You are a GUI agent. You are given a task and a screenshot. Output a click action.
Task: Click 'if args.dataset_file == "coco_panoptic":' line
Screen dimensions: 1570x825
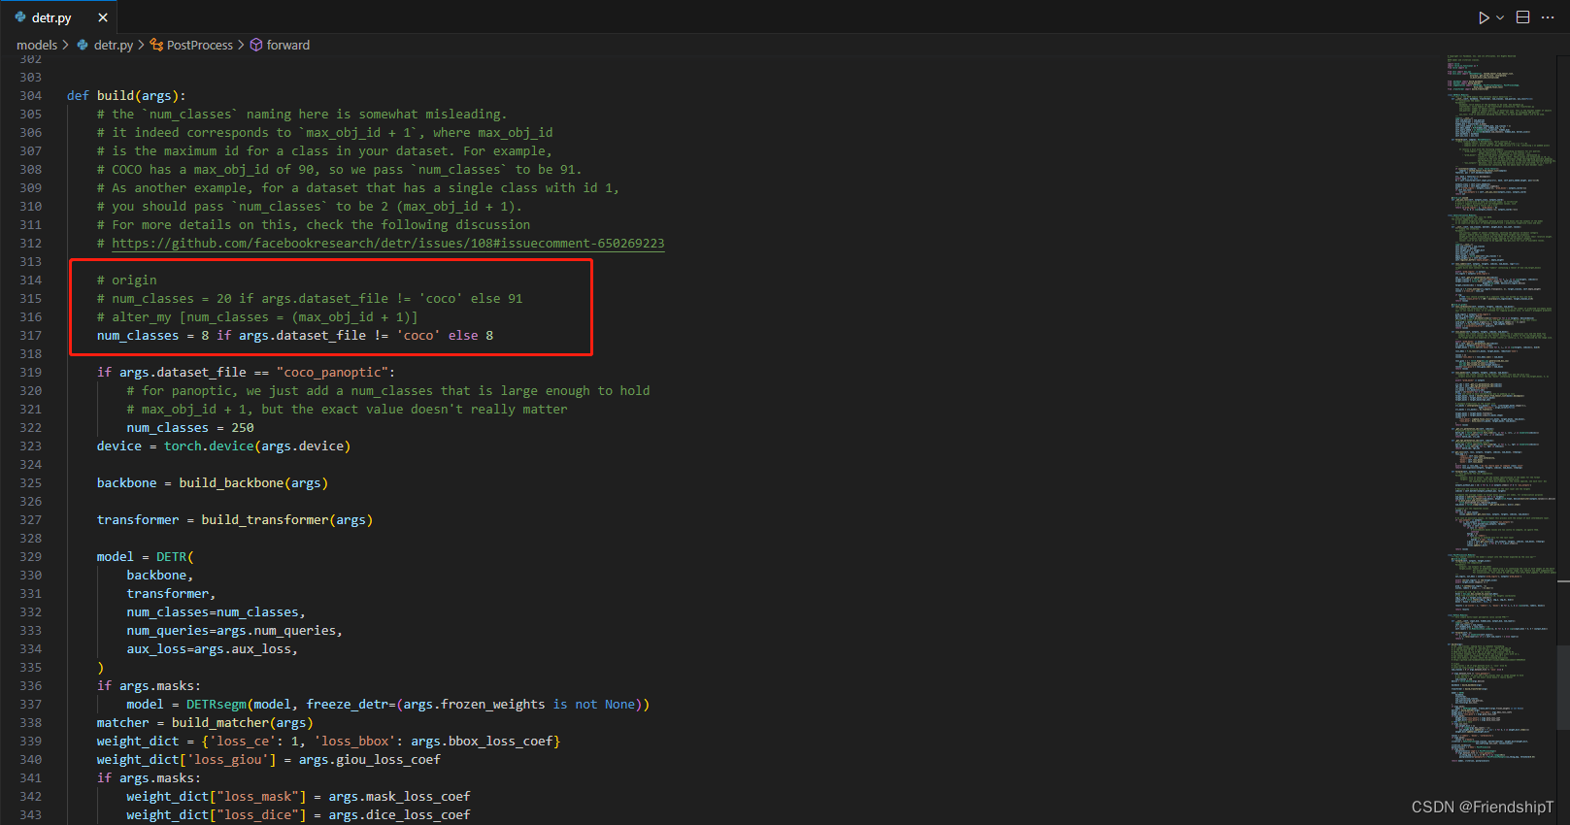246,373
